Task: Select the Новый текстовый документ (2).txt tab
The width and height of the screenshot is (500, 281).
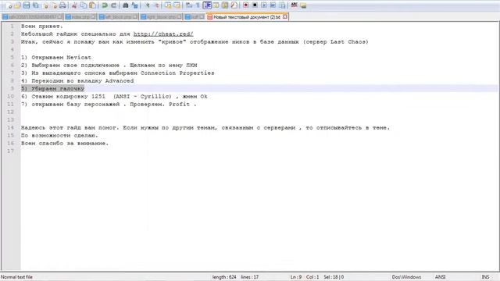Action: [x=247, y=17]
